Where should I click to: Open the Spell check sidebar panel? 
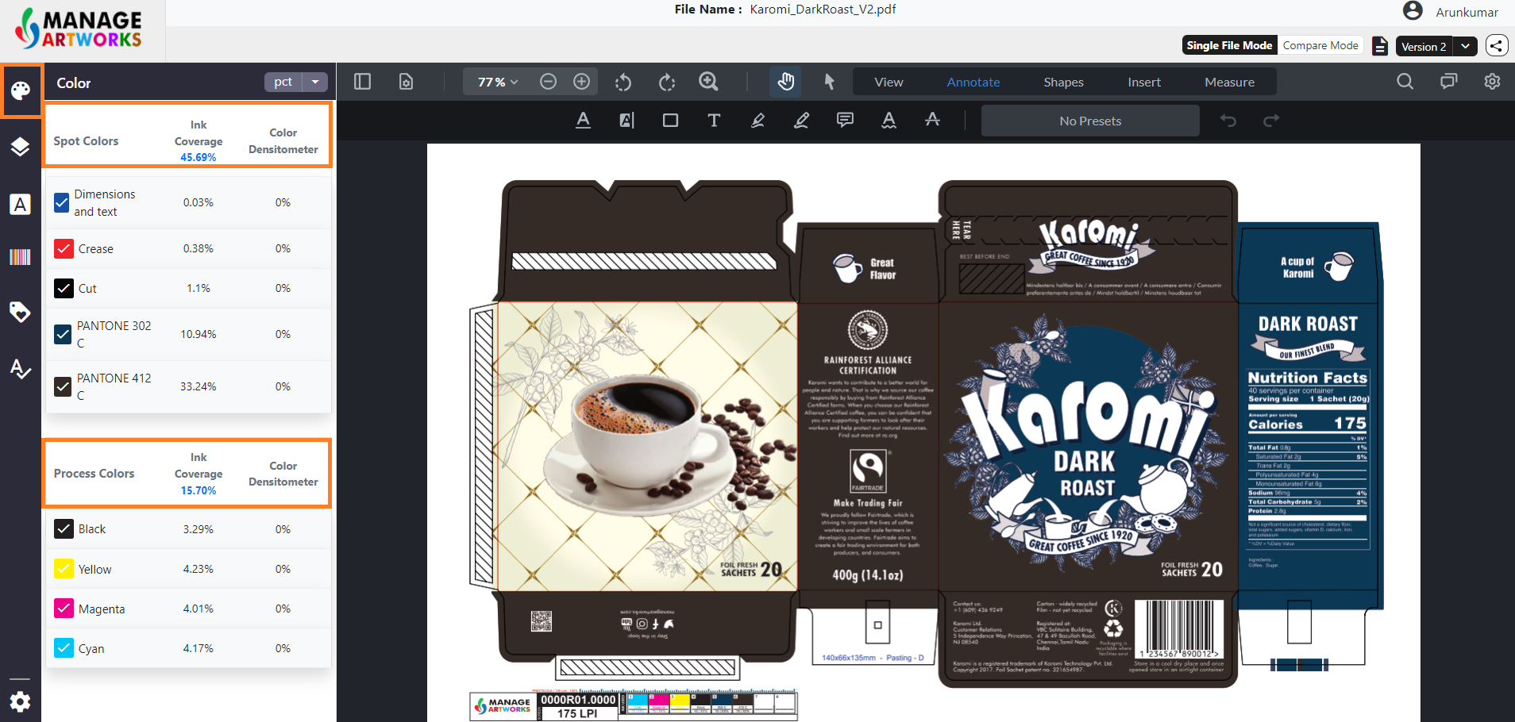click(x=21, y=368)
